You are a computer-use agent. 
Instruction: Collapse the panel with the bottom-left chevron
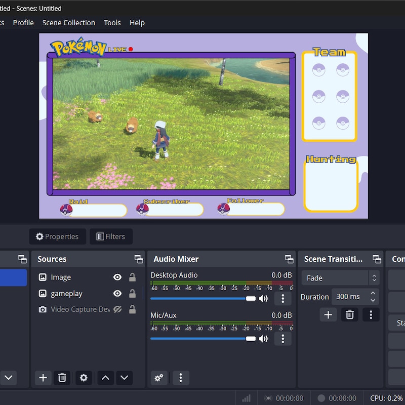[8, 378]
